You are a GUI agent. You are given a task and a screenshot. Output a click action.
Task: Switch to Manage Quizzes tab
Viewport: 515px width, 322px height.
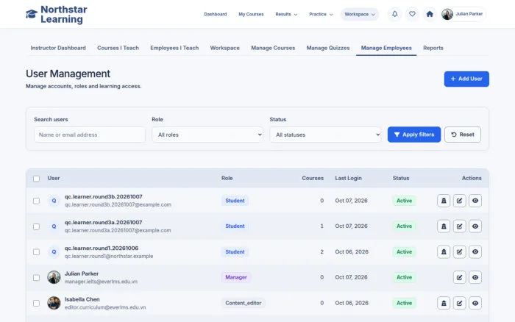(328, 48)
